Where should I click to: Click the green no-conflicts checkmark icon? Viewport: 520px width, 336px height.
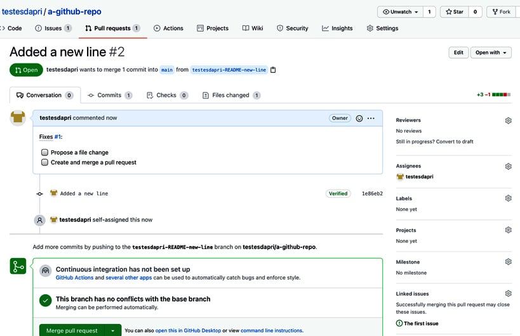click(46, 300)
